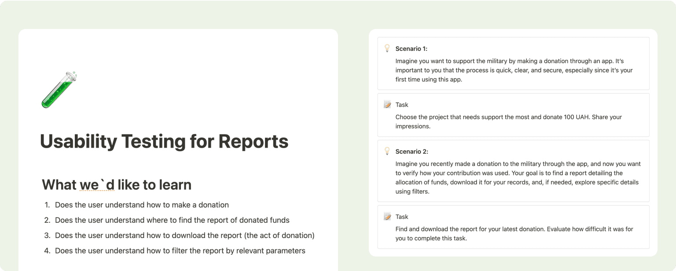Click the lightbulb icon beside Scenario 1
The height and width of the screenshot is (271, 676).
coord(387,48)
